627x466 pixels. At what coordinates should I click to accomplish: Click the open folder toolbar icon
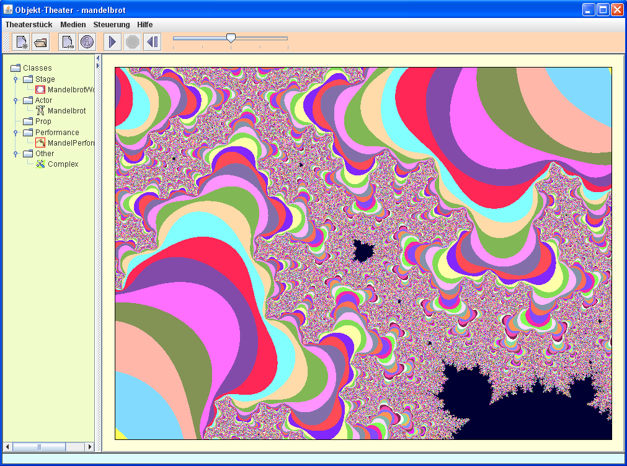pos(41,42)
